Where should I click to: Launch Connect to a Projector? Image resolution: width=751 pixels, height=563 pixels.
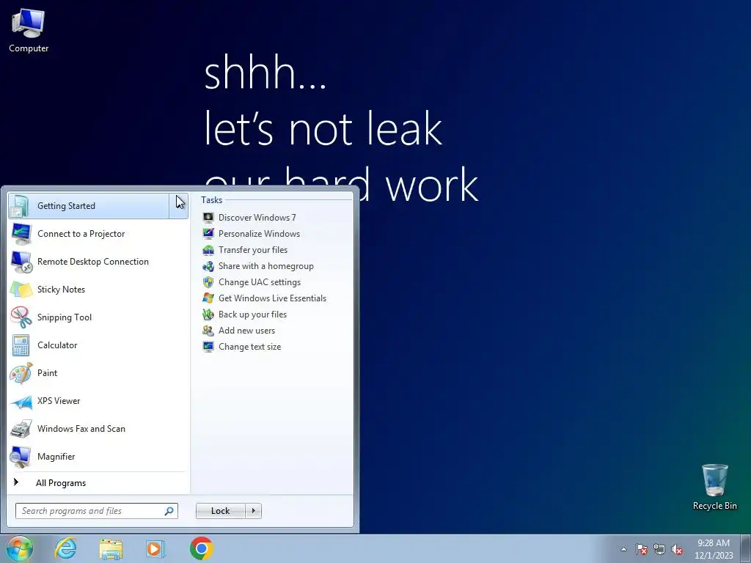pos(98,234)
